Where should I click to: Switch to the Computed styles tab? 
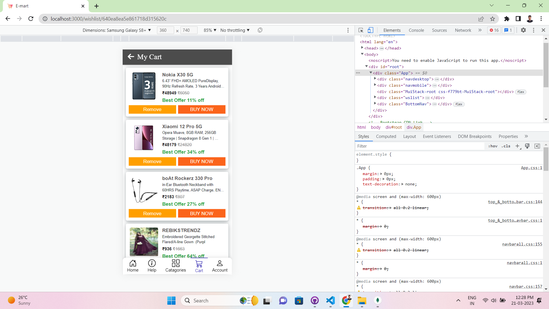tap(386, 136)
